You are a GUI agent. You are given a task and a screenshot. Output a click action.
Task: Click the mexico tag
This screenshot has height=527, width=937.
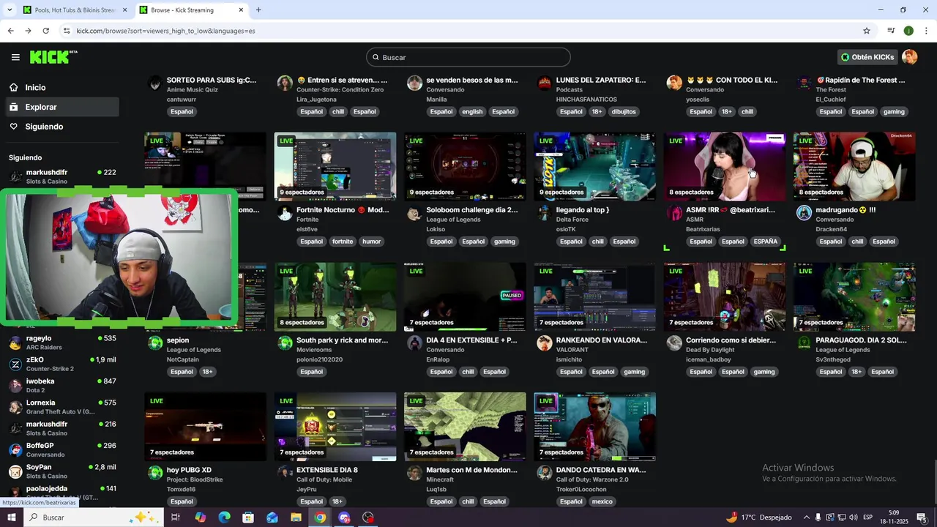[602, 501]
